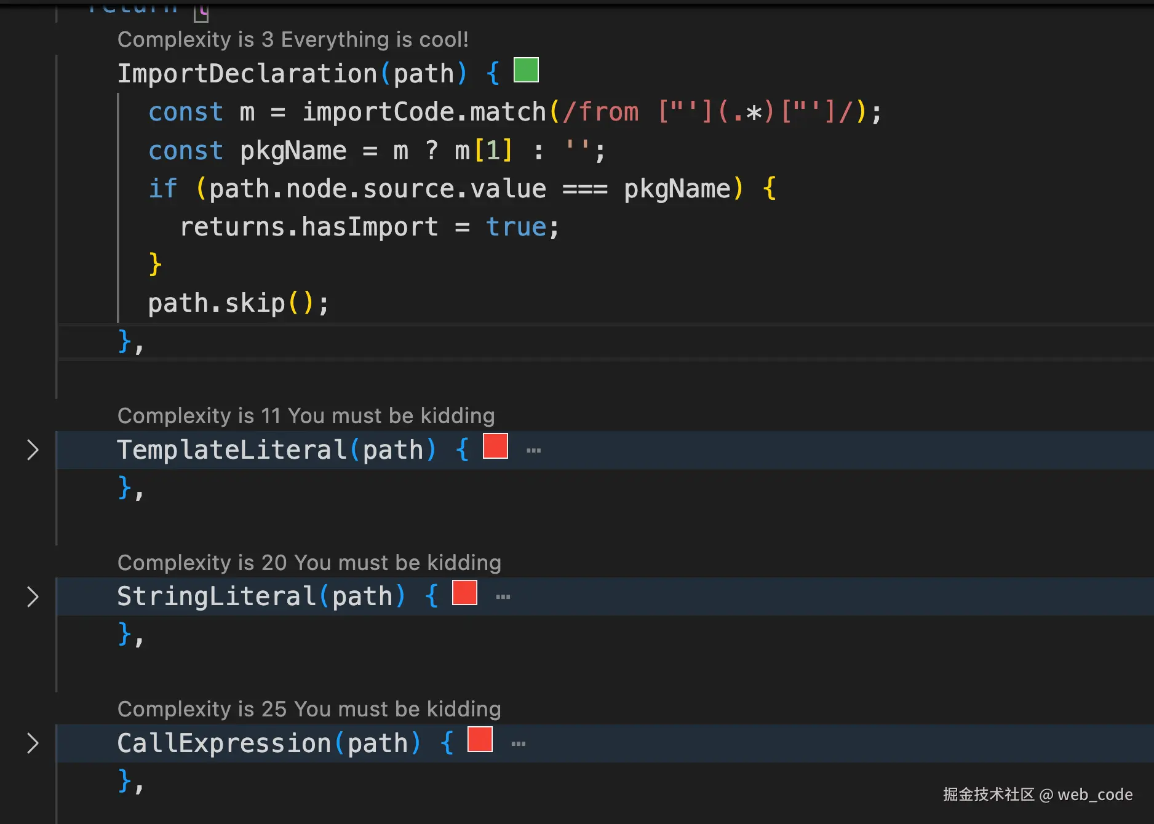Unfold the CallExpression block using gutter chevron
The height and width of the screenshot is (824, 1154).
[33, 743]
